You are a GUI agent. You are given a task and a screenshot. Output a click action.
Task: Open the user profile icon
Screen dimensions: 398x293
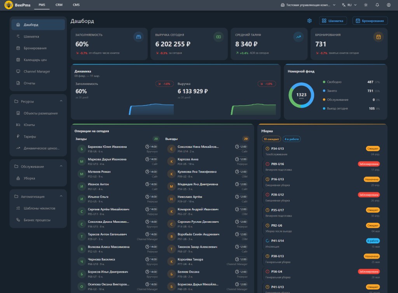click(x=389, y=5)
